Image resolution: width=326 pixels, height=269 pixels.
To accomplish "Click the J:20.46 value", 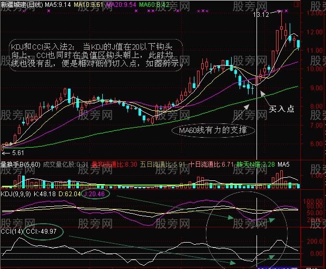I will pyautogui.click(x=94, y=194).
